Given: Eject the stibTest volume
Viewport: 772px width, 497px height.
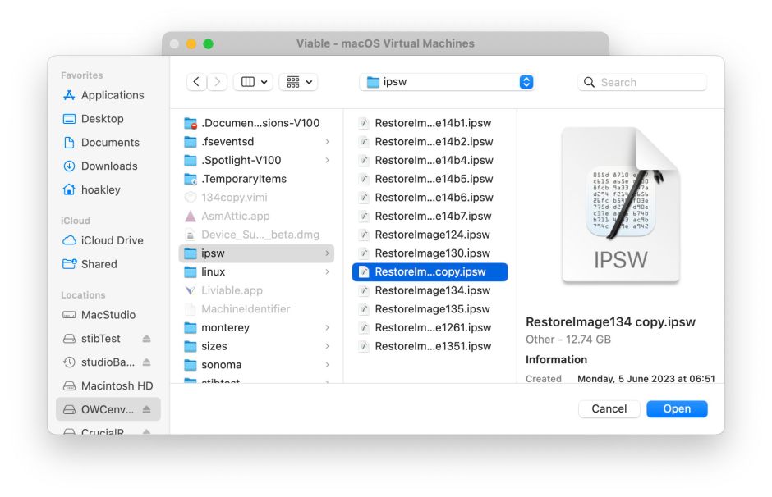Looking at the screenshot, I should point(146,339).
